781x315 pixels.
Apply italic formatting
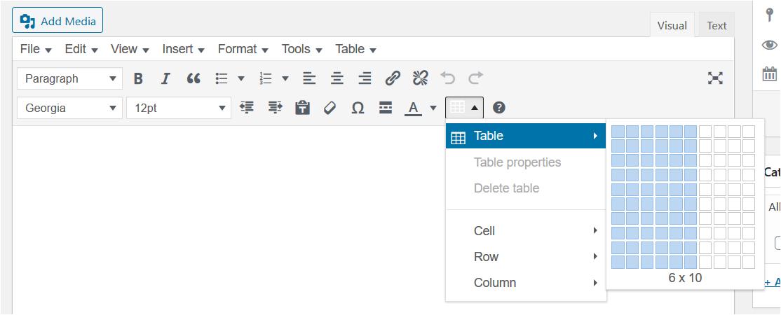tap(165, 78)
